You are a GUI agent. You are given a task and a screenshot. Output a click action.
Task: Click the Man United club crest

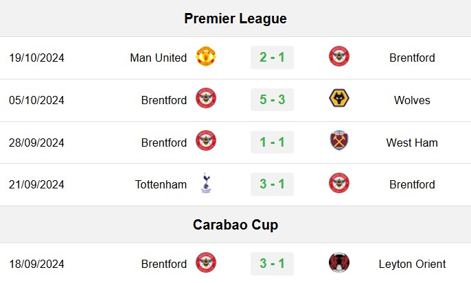click(206, 56)
